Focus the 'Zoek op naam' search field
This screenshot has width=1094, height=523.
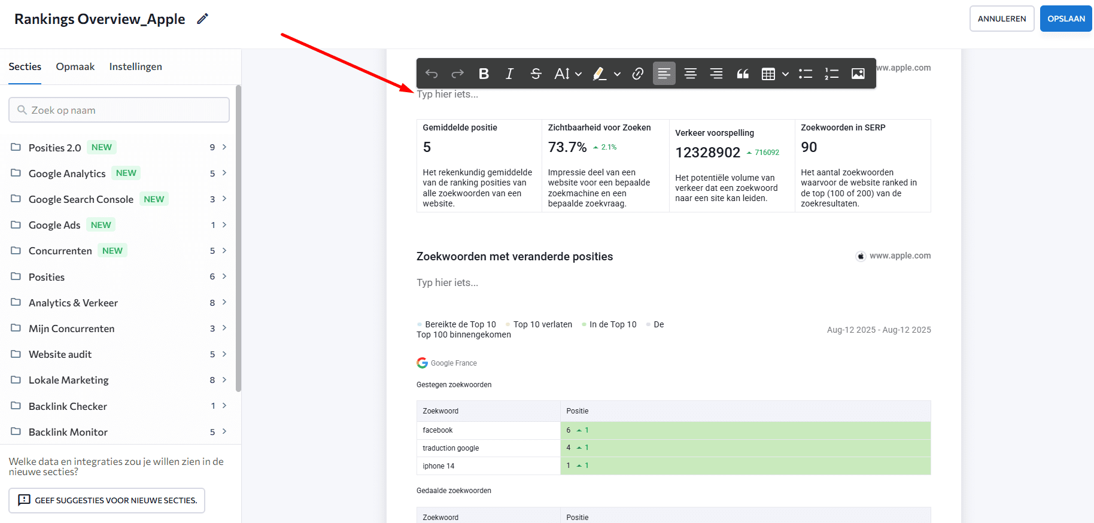point(119,110)
